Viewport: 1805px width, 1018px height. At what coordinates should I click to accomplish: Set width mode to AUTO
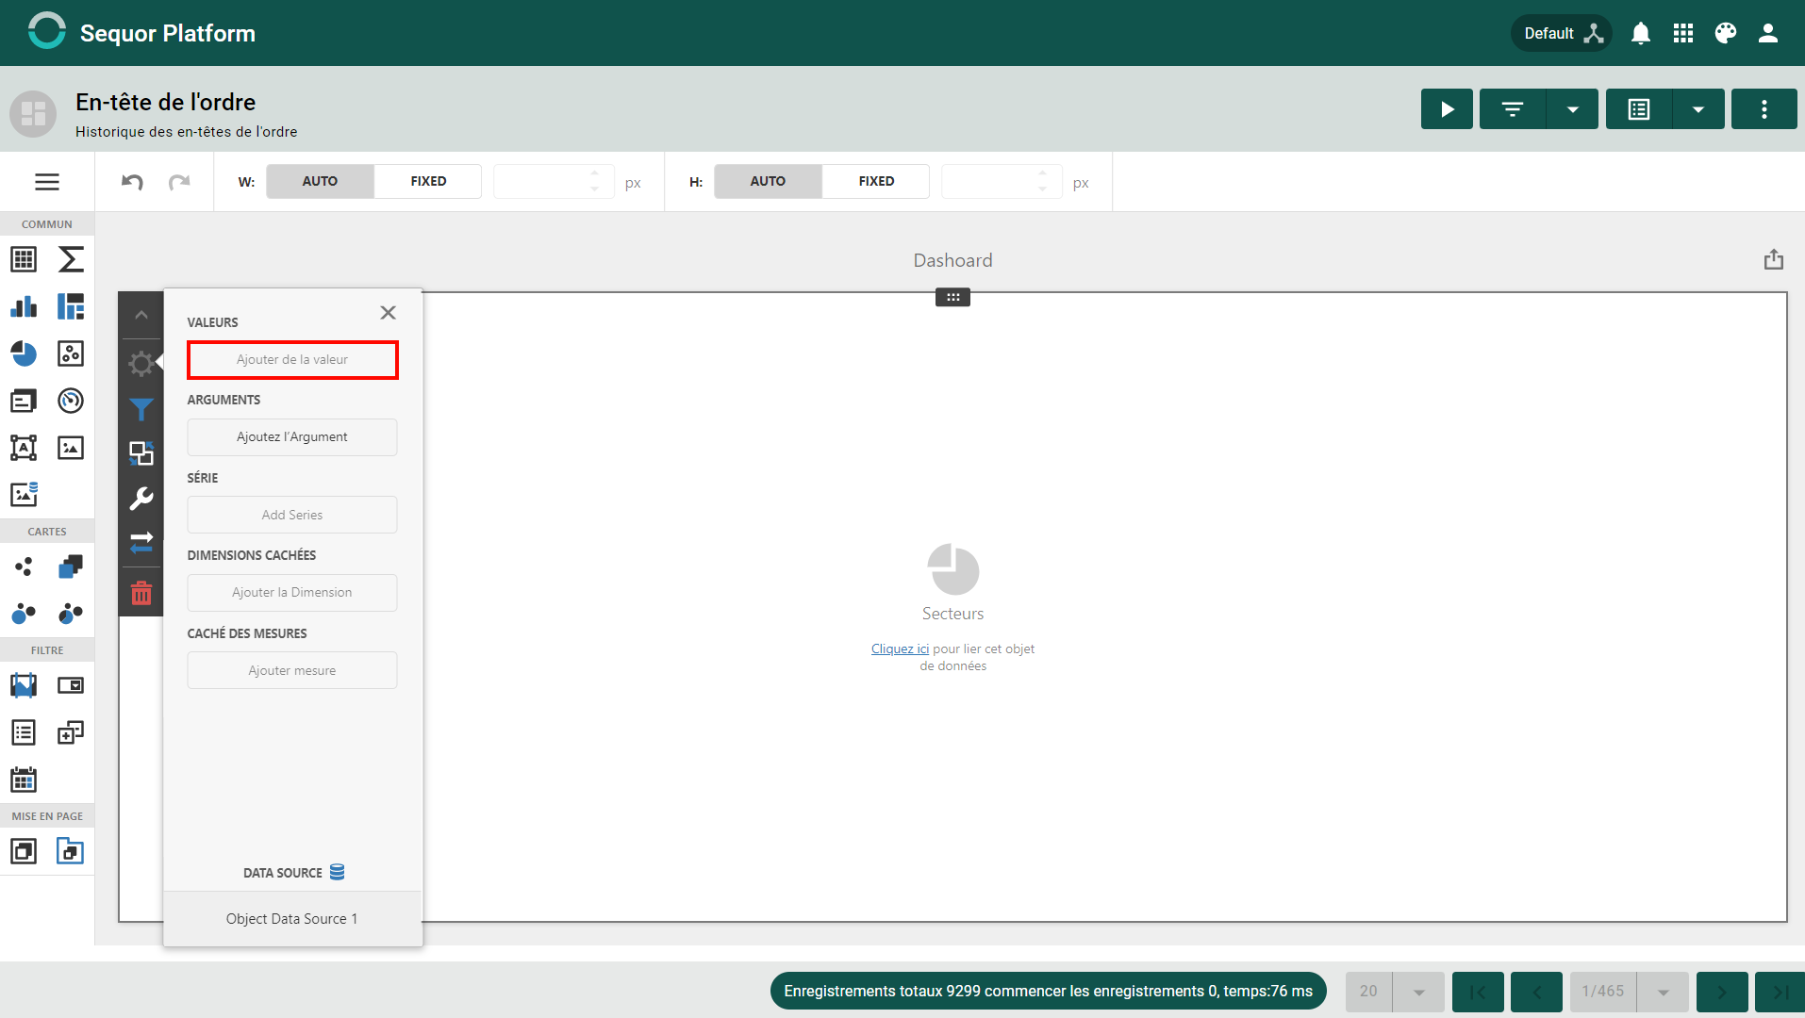[320, 181]
